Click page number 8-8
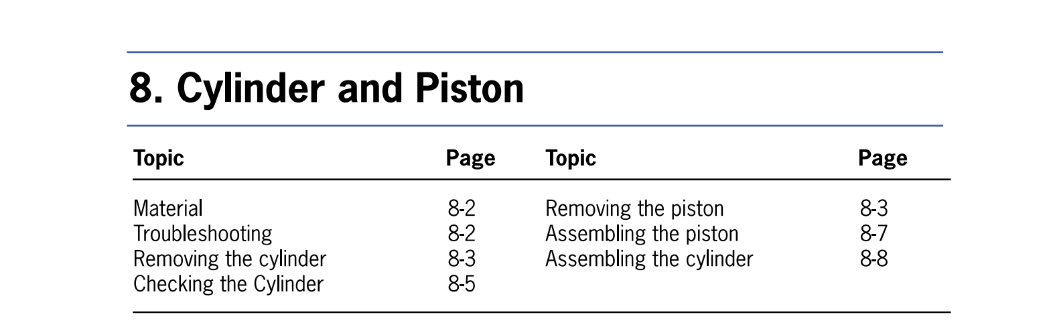Viewport: 1045px width, 323px height. [874, 259]
